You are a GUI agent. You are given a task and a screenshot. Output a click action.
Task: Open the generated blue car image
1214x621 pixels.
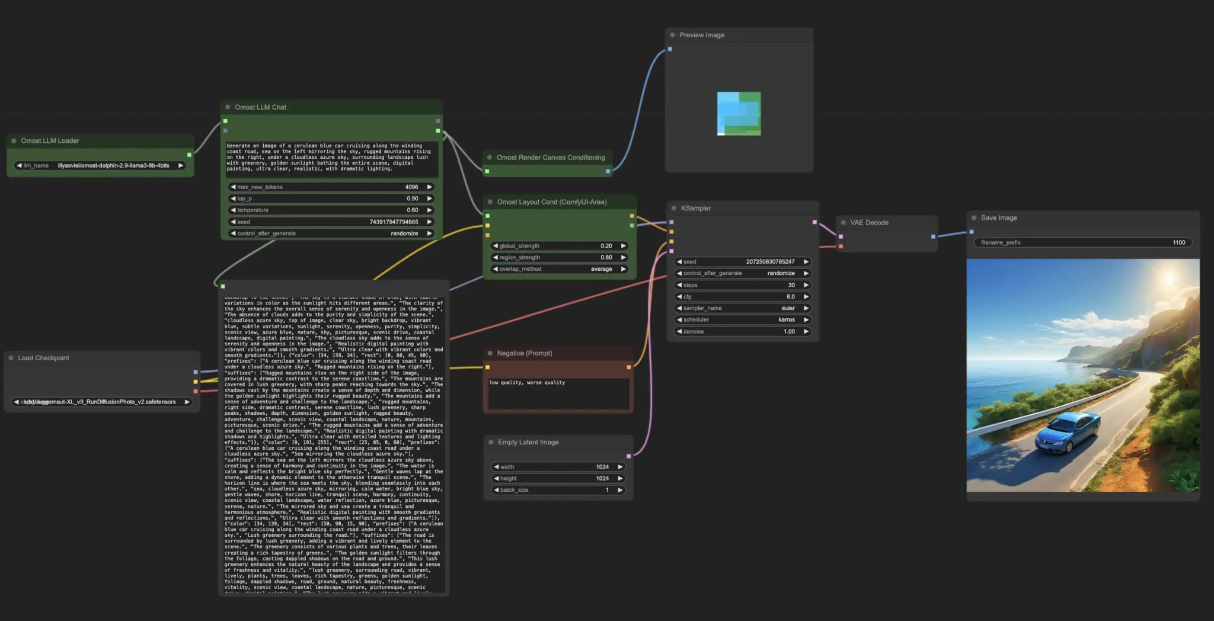[1083, 375]
